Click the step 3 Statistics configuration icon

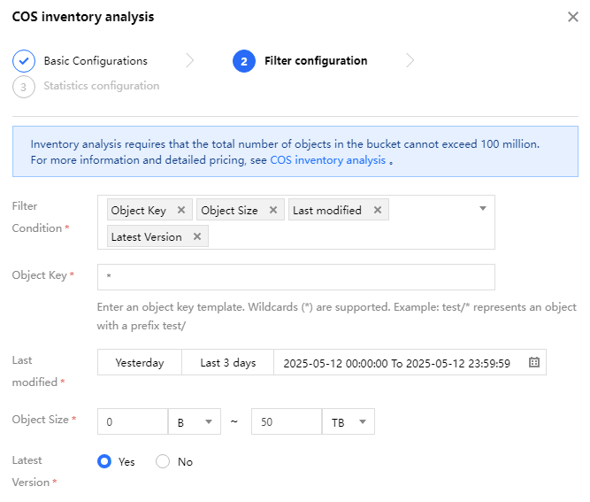pyautogui.click(x=24, y=87)
